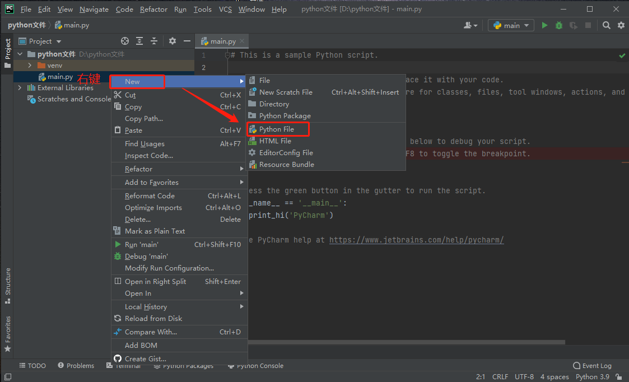The image size is (629, 382).
Task: Expand Add to Favorites submenu
Action: pos(179,182)
